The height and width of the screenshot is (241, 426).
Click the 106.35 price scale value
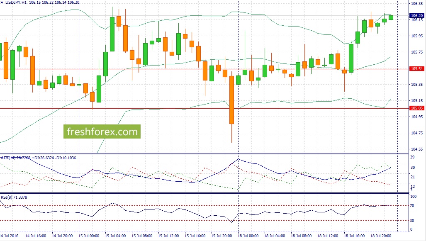[x=417, y=4]
